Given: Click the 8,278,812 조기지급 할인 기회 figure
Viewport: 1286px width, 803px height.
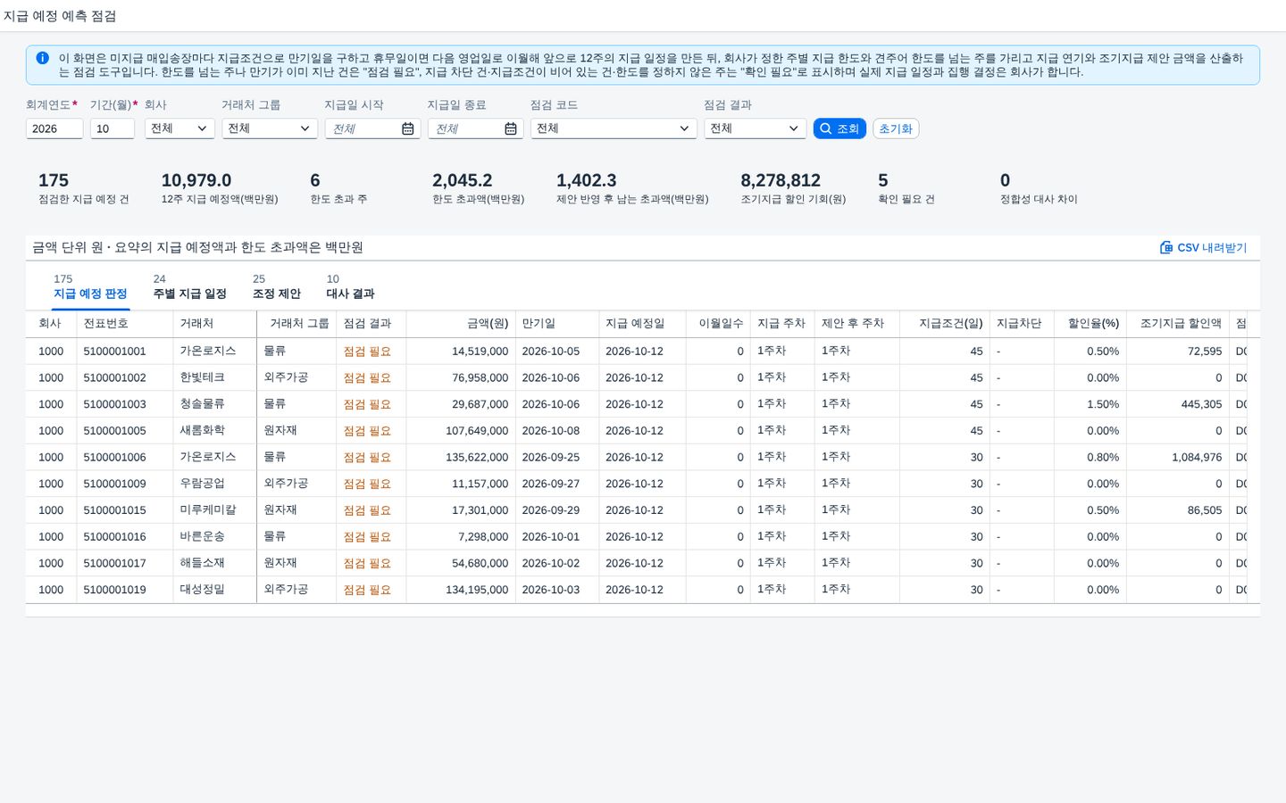Looking at the screenshot, I should pos(781,180).
